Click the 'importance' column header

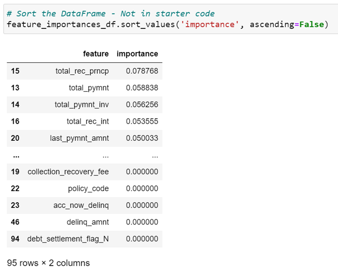tap(137, 54)
